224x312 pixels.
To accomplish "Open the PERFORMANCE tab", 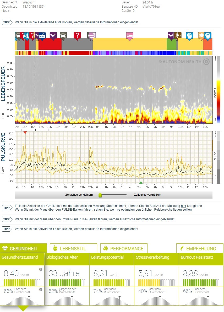I will (124, 249).
